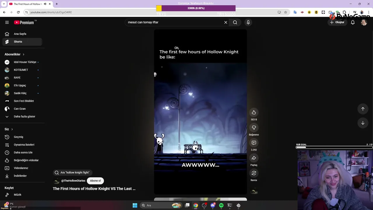Clear the search text with X
The image size is (373, 210).
[226, 22]
